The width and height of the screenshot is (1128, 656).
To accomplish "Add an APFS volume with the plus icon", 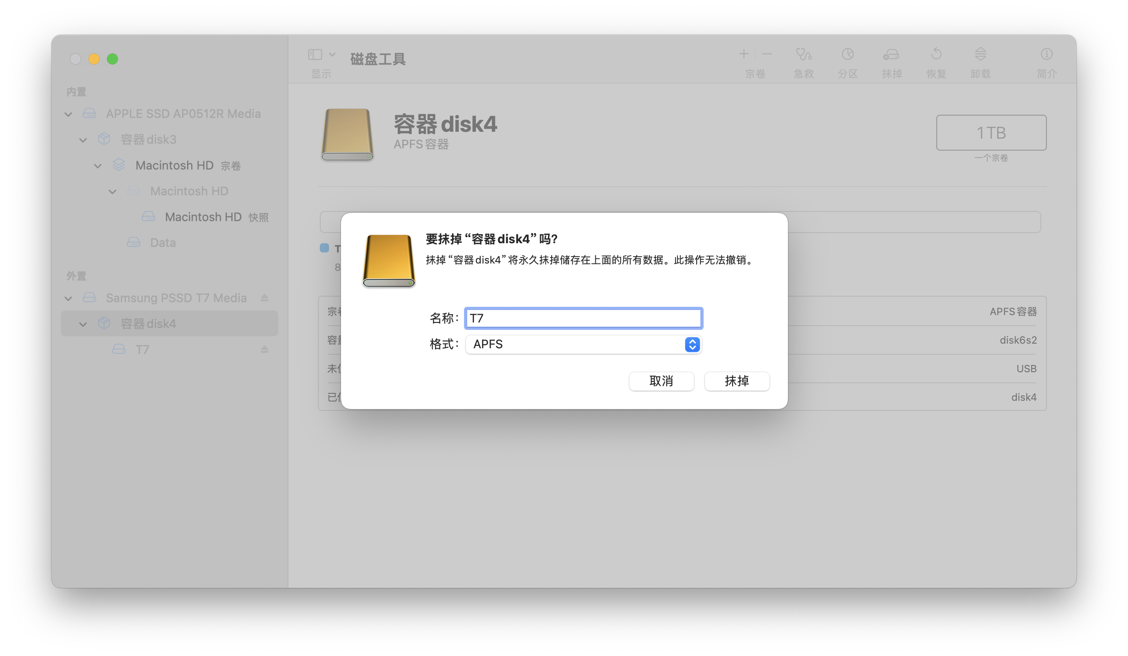I will point(744,54).
